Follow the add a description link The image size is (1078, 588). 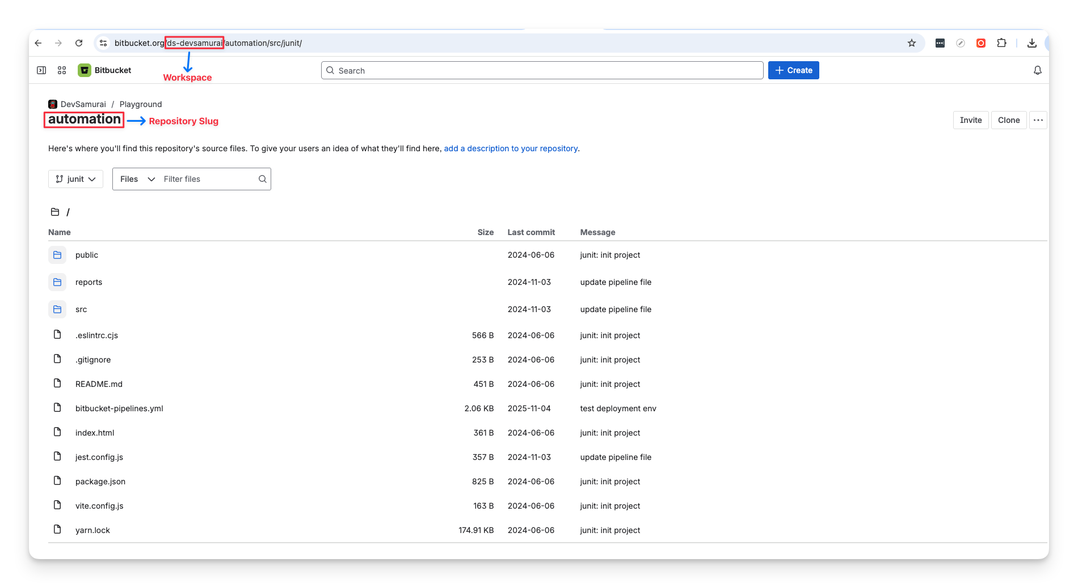(x=510, y=148)
